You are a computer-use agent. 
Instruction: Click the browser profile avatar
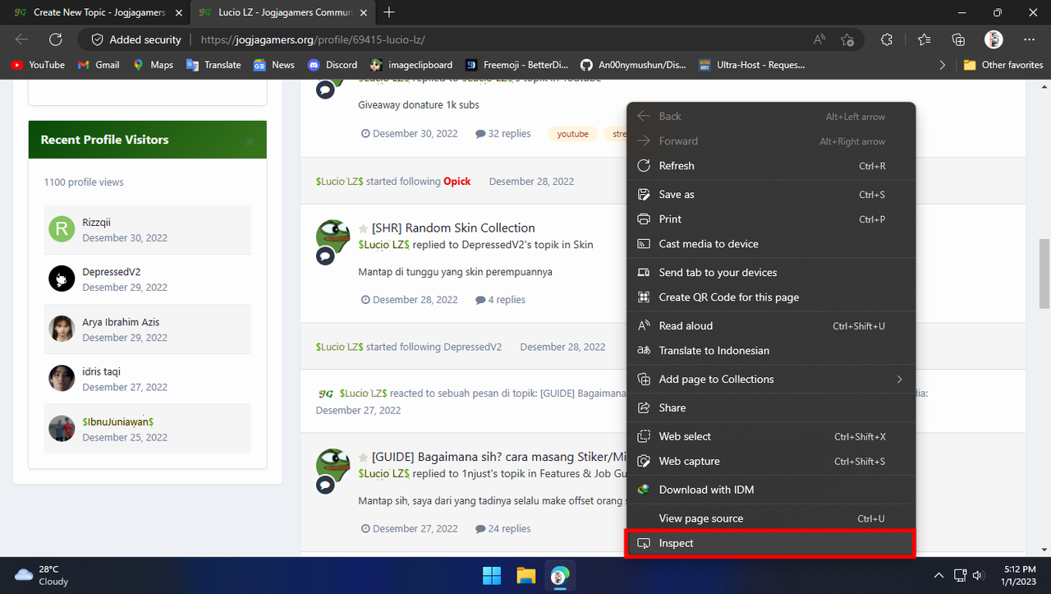(994, 39)
